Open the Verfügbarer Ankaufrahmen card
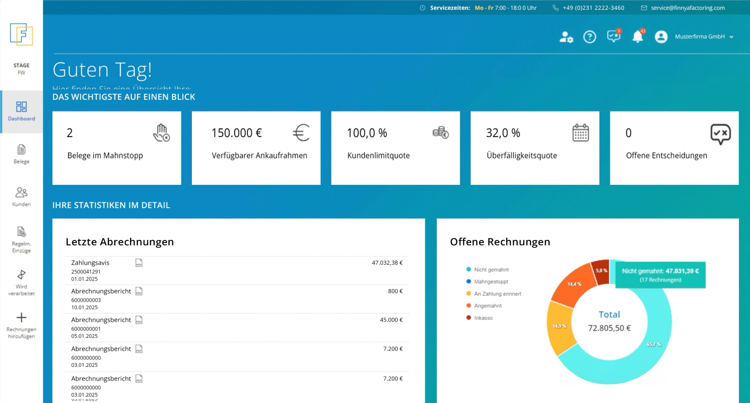 tap(256, 148)
